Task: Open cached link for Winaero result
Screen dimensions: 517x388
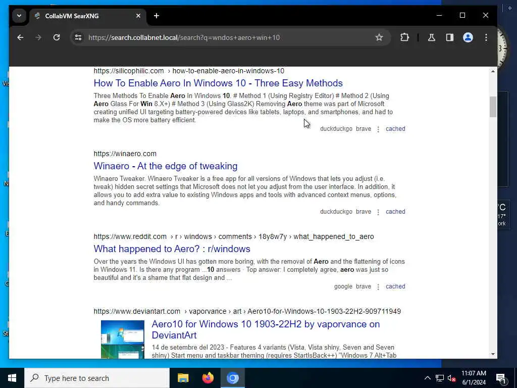Action: 395,212
